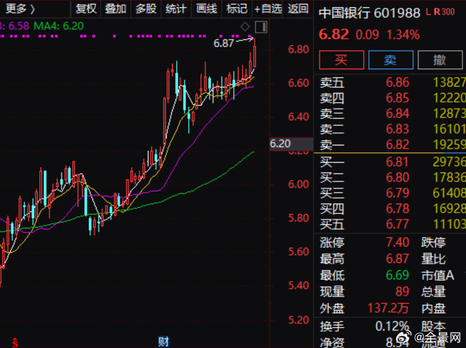
Task: Select the 卖一 price 6.82
Action: tap(397, 145)
